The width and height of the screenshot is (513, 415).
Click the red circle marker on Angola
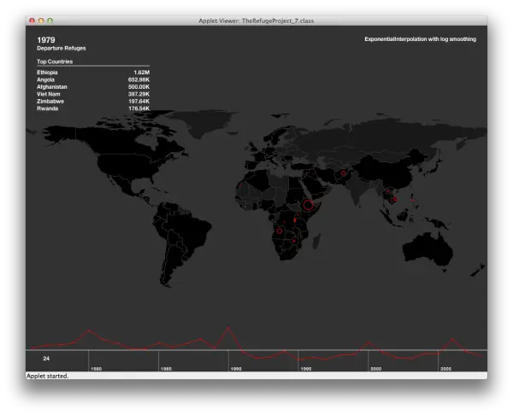[x=279, y=231]
